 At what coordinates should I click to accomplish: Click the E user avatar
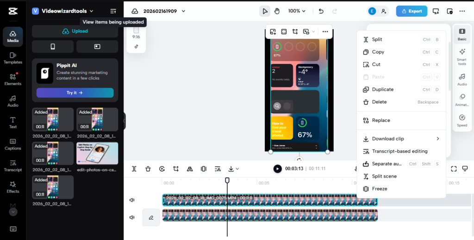[372, 11]
